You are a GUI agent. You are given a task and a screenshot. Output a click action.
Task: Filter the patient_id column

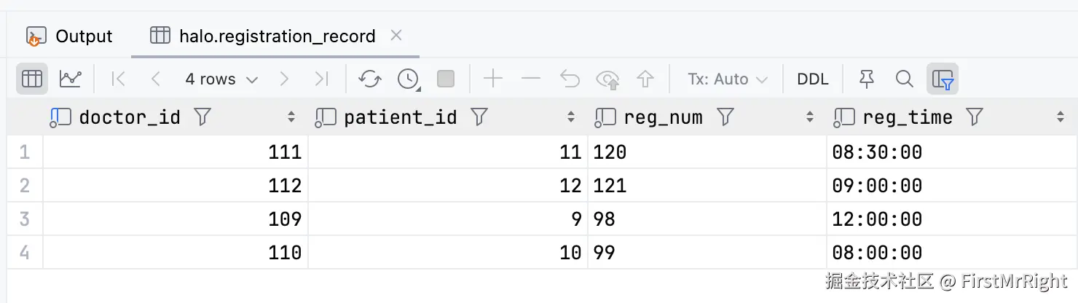tap(479, 117)
